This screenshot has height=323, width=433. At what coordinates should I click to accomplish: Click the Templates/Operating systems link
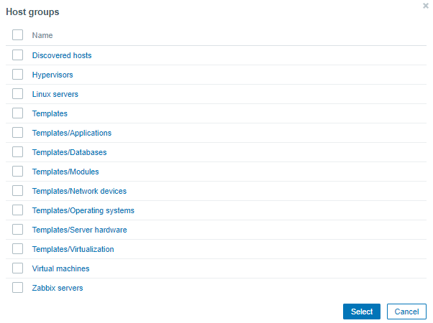(x=83, y=210)
